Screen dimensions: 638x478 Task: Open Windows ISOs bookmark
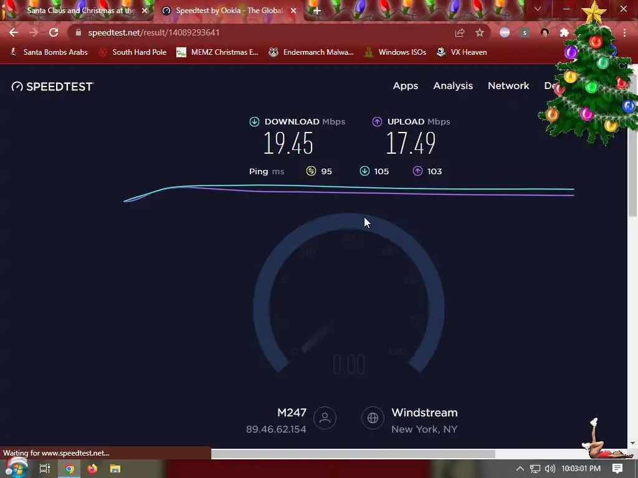396,52
